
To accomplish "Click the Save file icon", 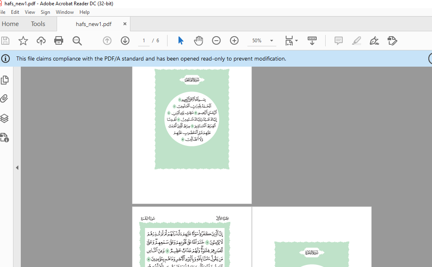I will (5, 41).
